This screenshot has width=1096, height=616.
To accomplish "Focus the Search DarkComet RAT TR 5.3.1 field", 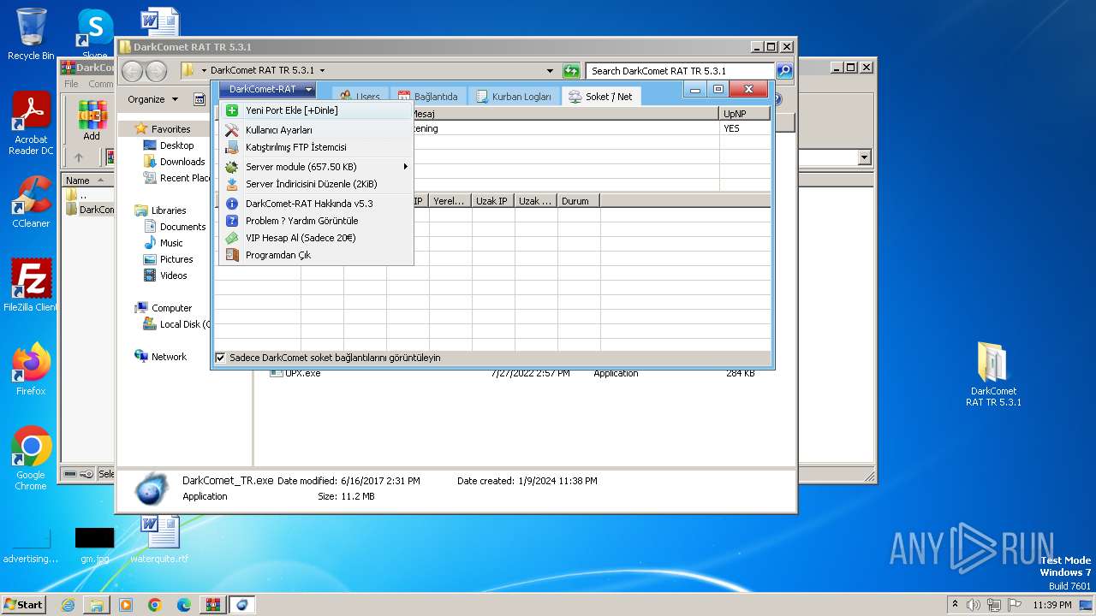I will pos(681,71).
